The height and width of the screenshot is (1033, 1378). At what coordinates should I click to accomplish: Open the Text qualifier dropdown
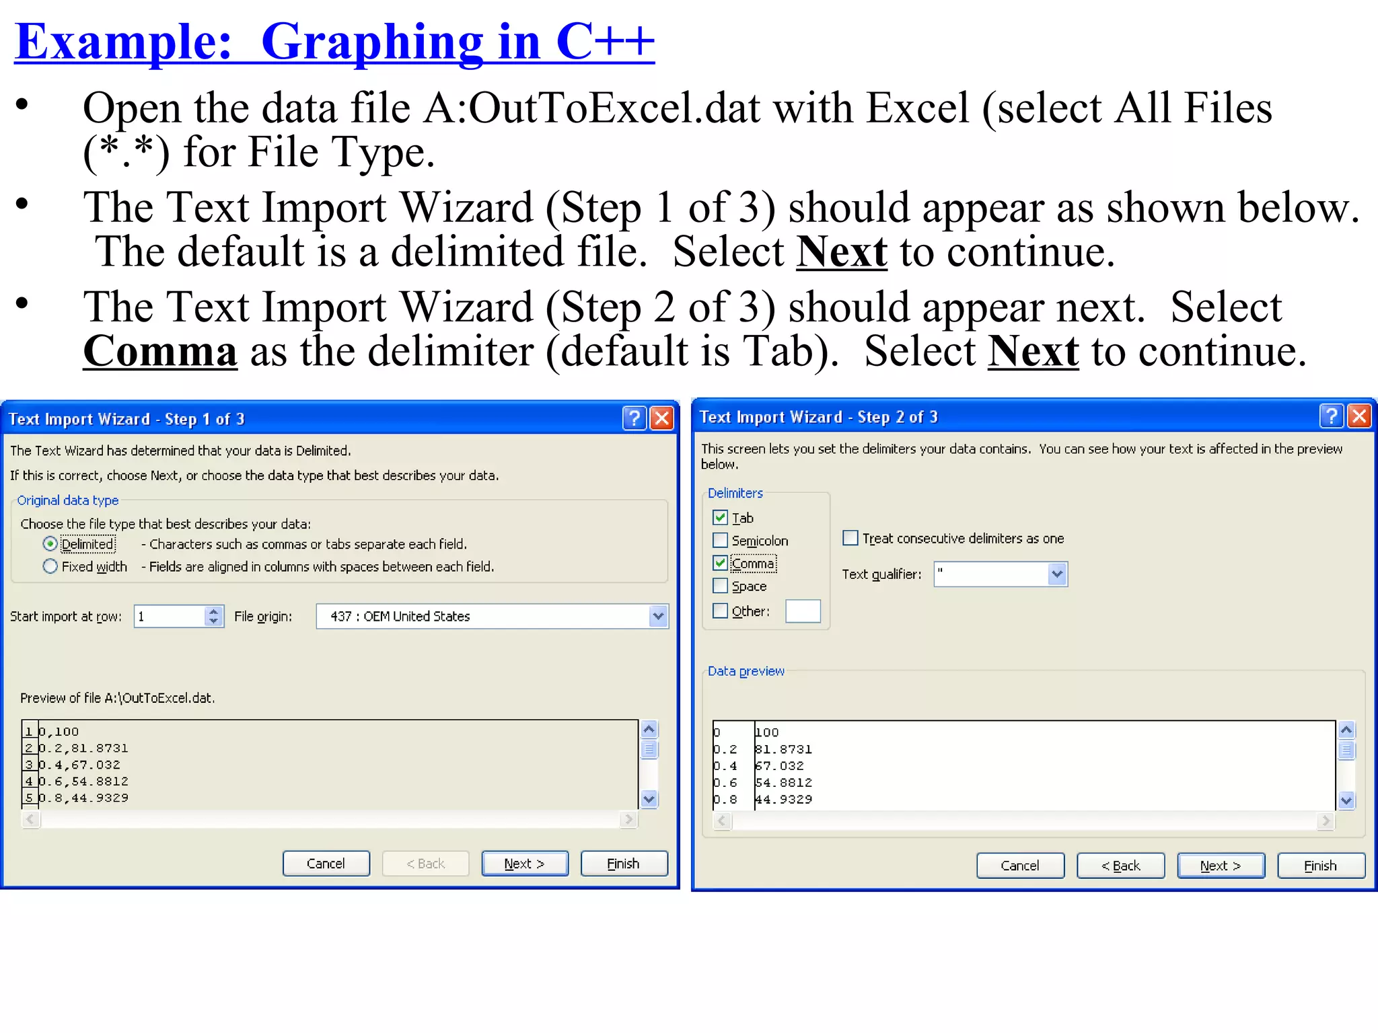(1057, 574)
